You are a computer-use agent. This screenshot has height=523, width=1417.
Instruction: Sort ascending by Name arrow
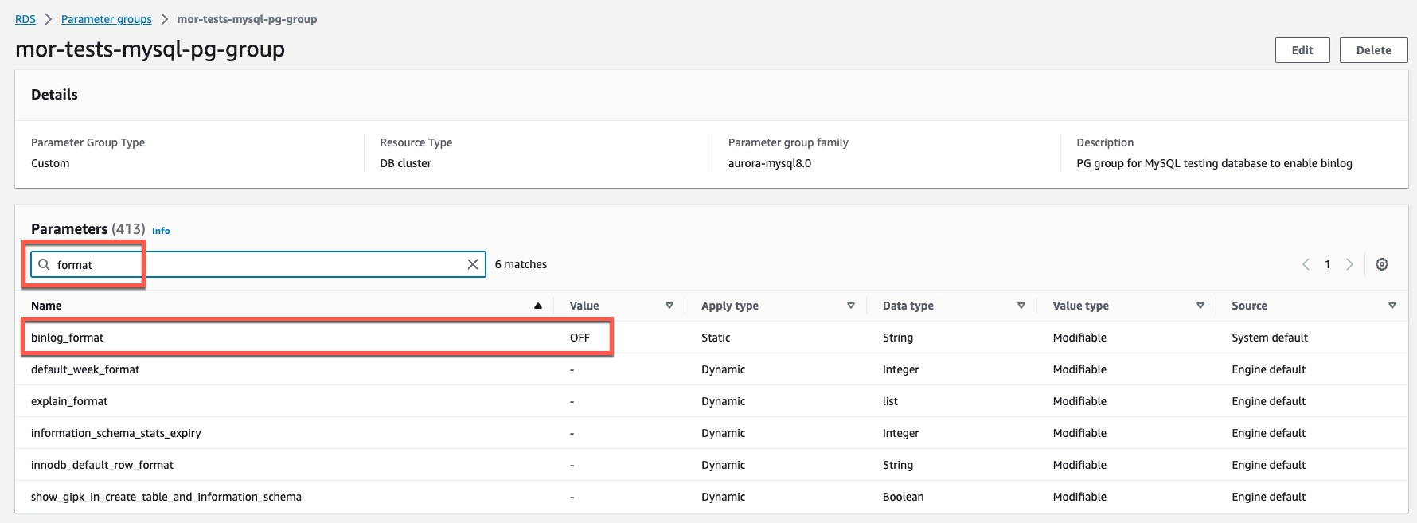tap(538, 306)
